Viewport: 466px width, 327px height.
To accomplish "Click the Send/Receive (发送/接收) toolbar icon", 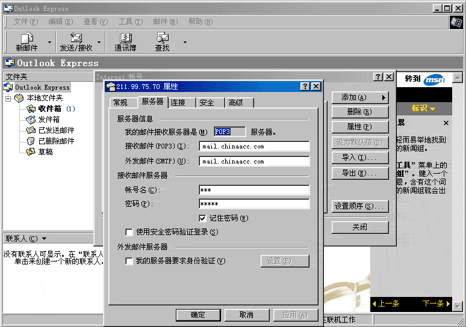I will [x=76, y=38].
